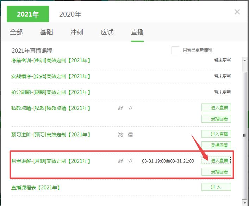Click 进入直播 for the 月考讲解 course

pyautogui.click(x=216, y=160)
